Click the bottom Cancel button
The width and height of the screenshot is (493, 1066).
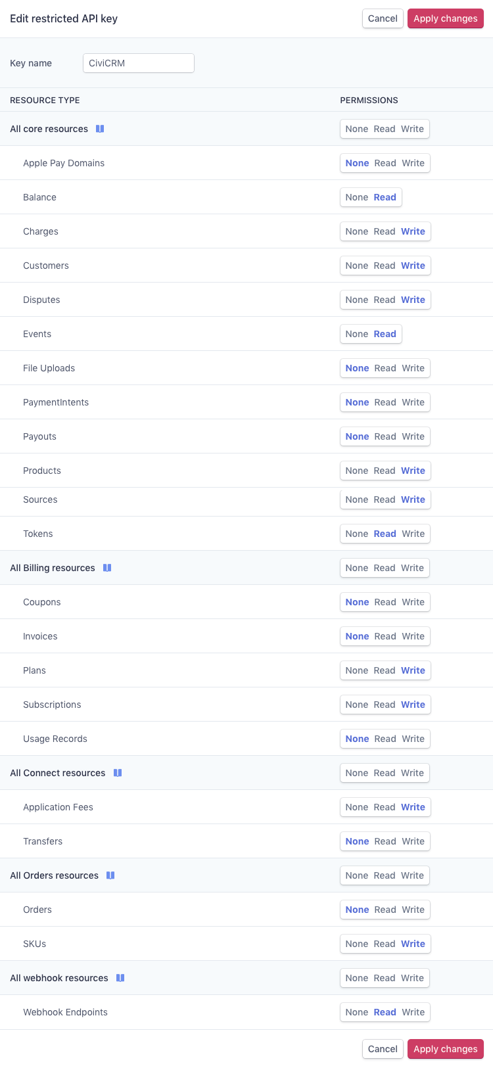[x=383, y=1049]
